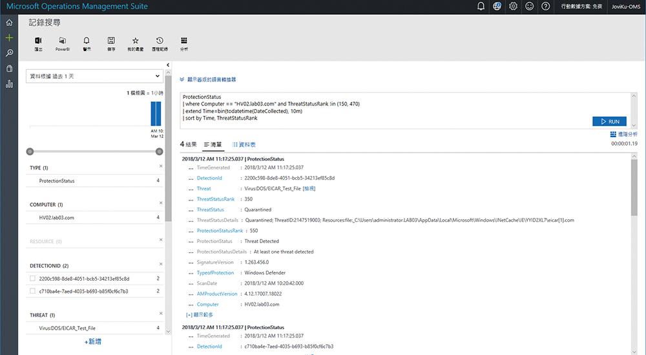The image size is (646, 355).
Task: Remove the THREAT filter with its X
Action: (161, 314)
